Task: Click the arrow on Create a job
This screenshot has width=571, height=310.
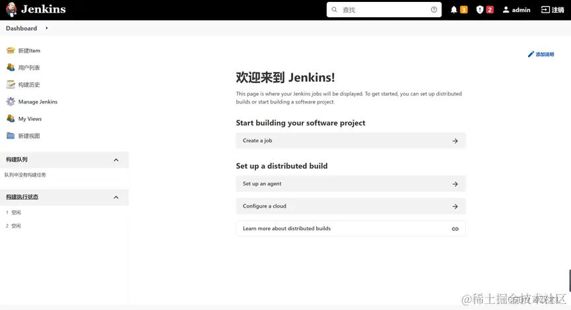Action: tap(455, 140)
